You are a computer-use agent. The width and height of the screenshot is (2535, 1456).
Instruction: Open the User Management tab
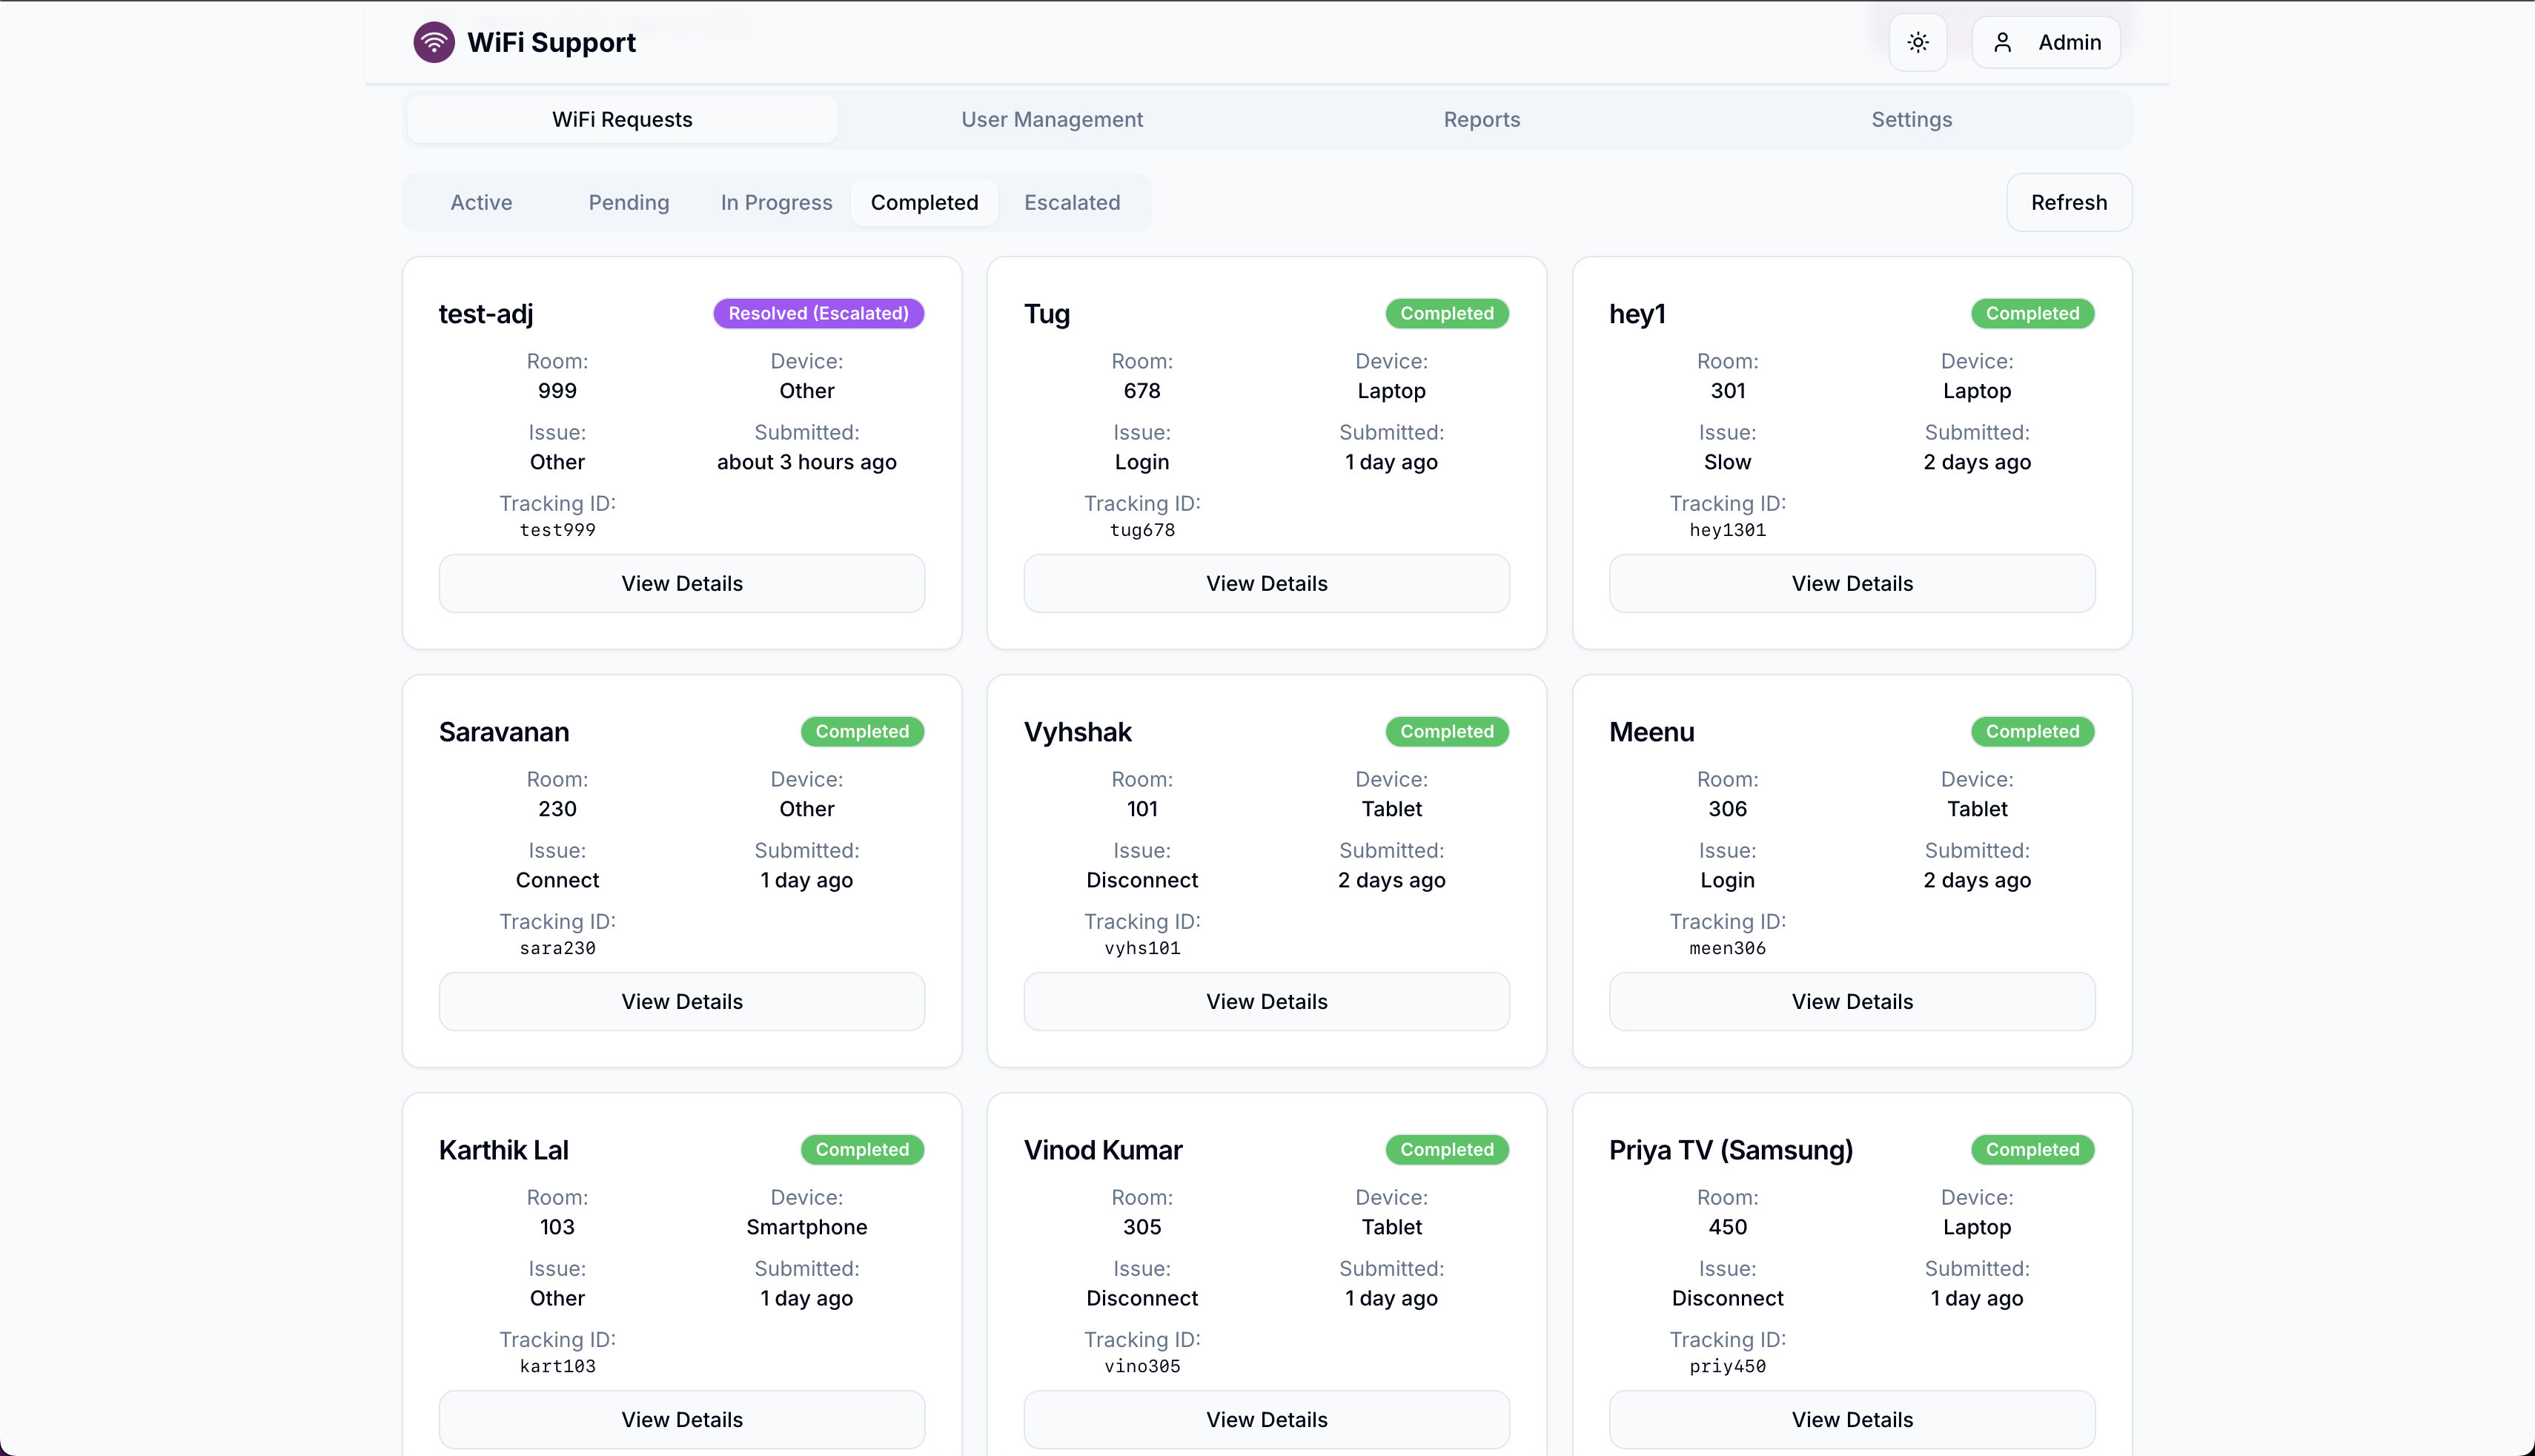point(1052,119)
